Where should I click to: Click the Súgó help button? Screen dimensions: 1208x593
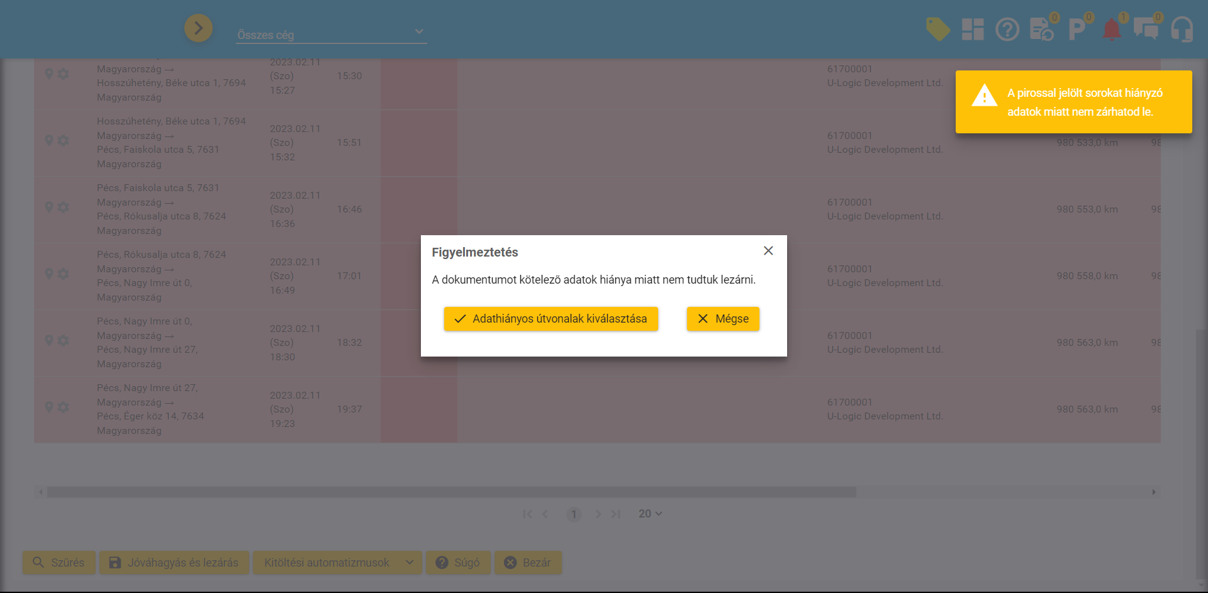[458, 562]
